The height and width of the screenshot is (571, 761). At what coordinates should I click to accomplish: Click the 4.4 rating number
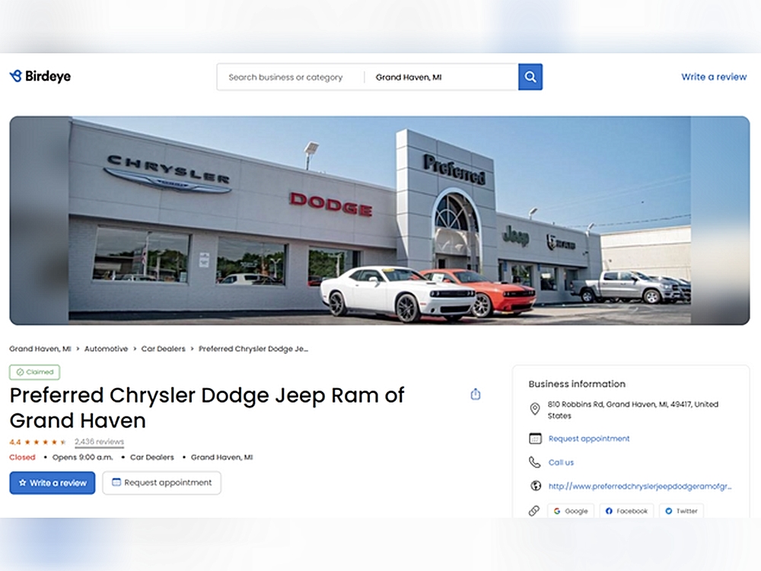tap(15, 442)
